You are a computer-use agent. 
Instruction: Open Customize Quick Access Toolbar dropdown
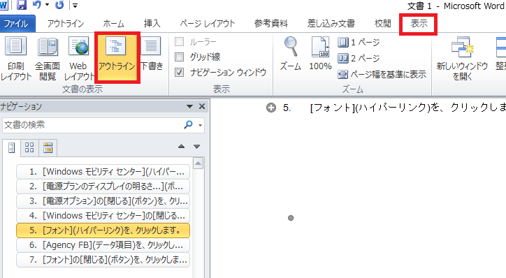[75, 6]
